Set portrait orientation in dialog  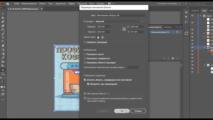pyautogui.click(x=98, y=37)
